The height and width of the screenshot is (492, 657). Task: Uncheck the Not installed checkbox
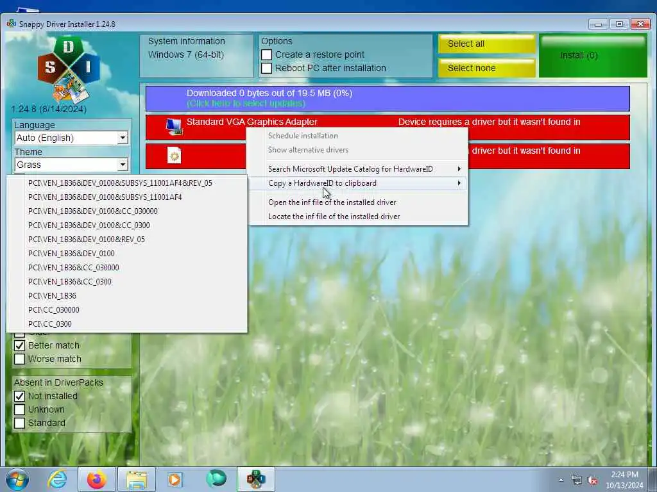19,396
